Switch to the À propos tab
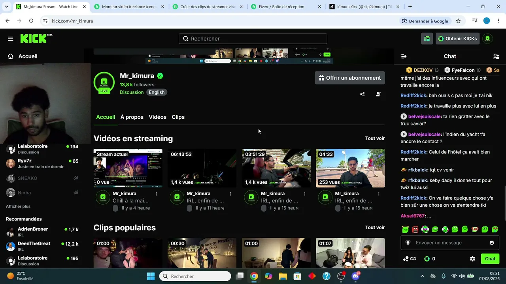 coord(132,117)
